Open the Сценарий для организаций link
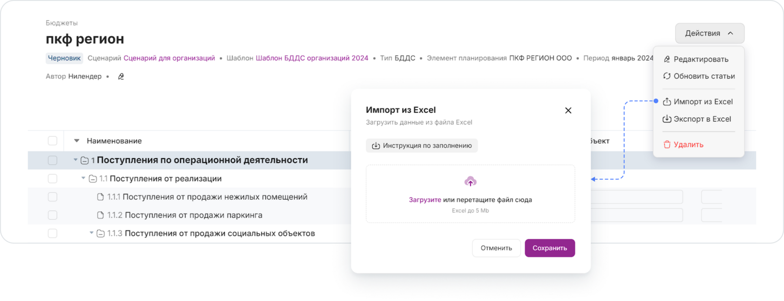 [x=169, y=58]
